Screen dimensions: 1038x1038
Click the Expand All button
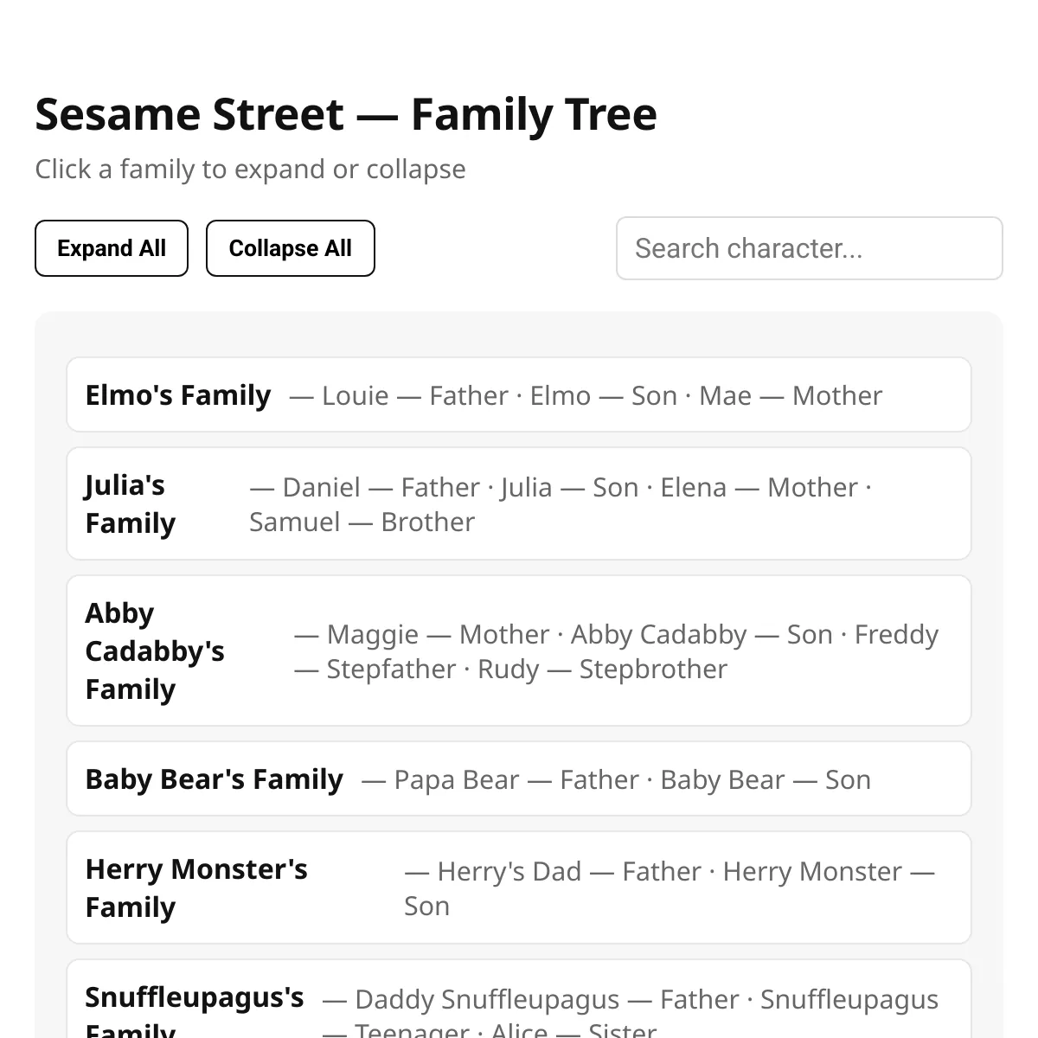tap(112, 248)
